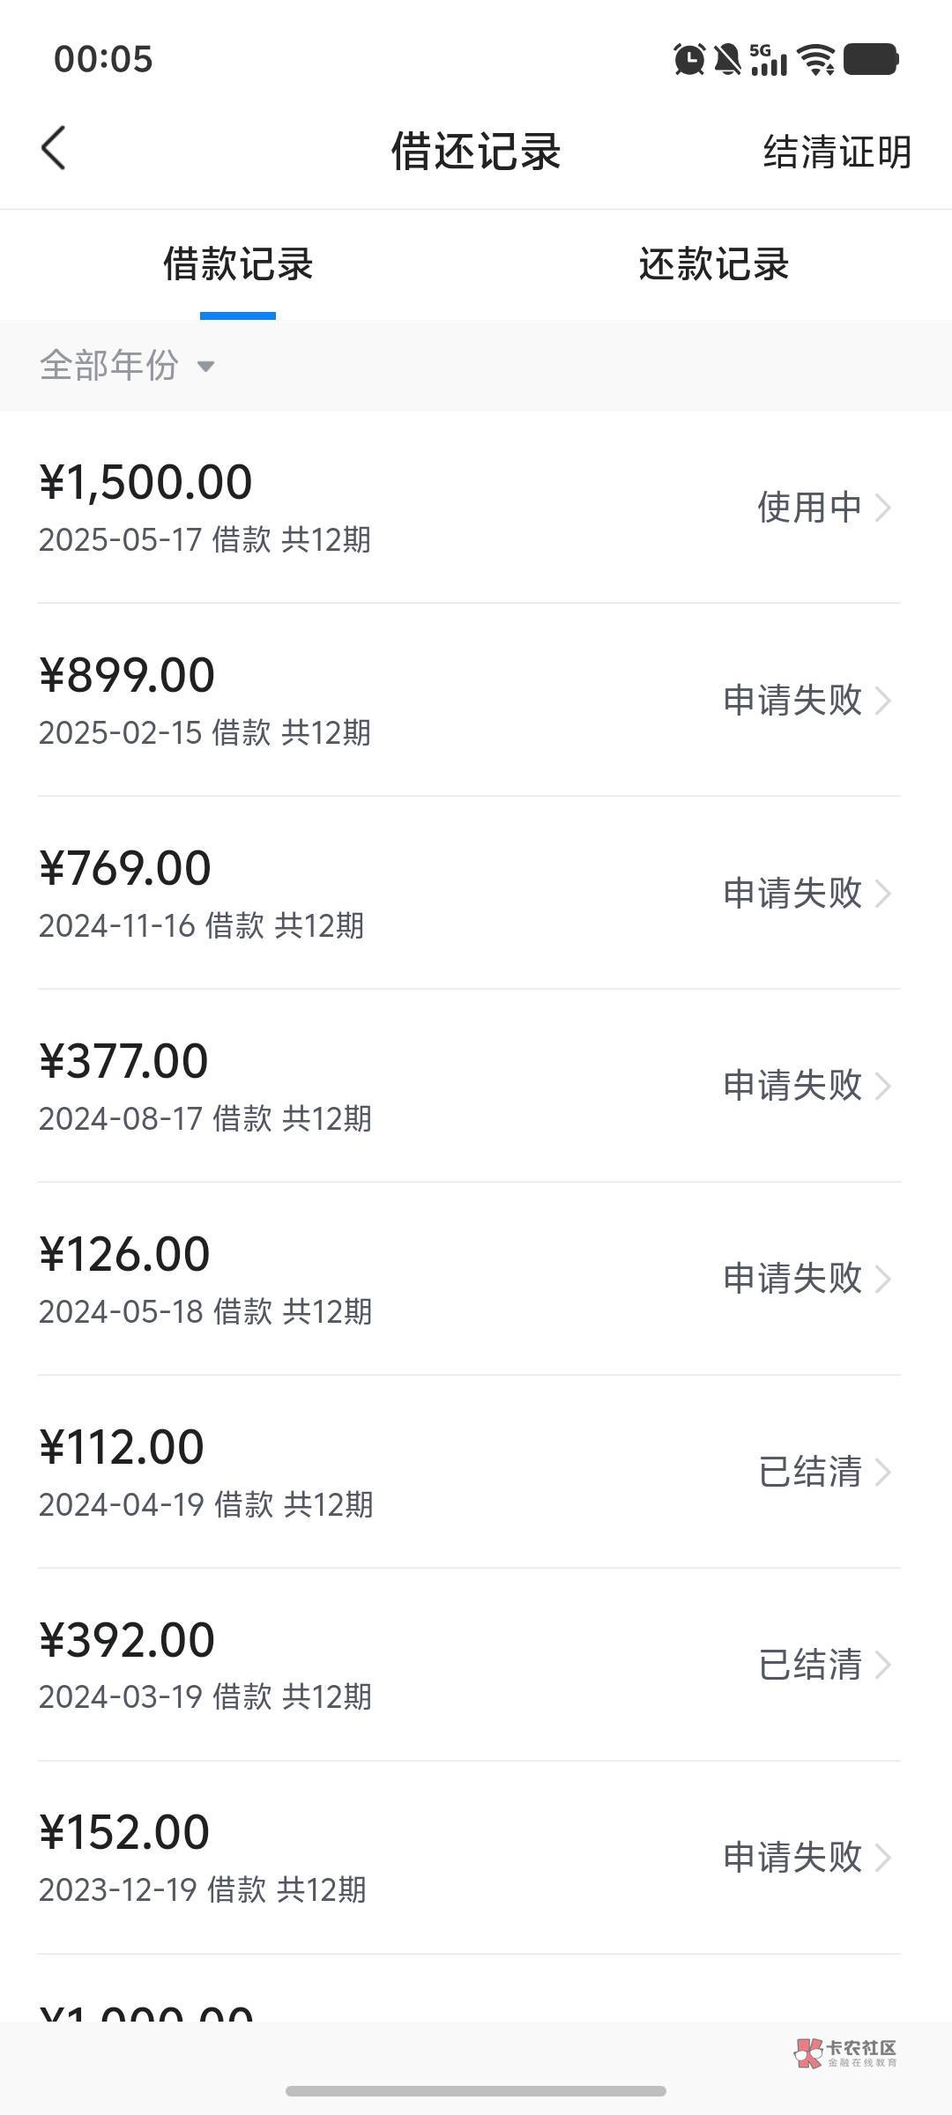The height and width of the screenshot is (2115, 952).
Task: Tap 申请失败 status on ¥126.00 loan
Action: (x=792, y=1278)
